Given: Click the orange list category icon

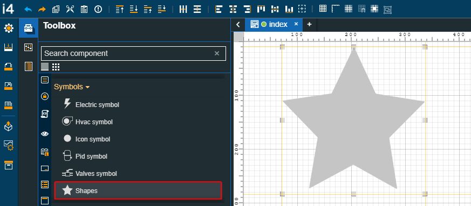Looking at the screenshot, I should coord(45,184).
